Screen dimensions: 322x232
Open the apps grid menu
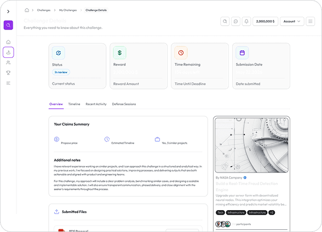tap(311, 21)
